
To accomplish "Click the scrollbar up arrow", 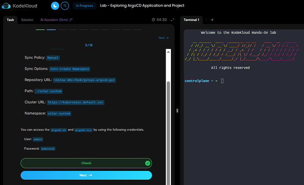I will 168,52.
